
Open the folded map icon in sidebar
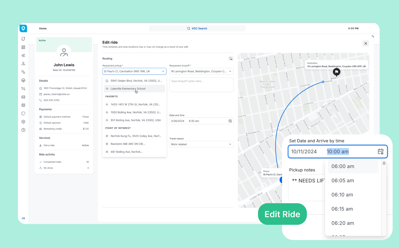point(23,105)
